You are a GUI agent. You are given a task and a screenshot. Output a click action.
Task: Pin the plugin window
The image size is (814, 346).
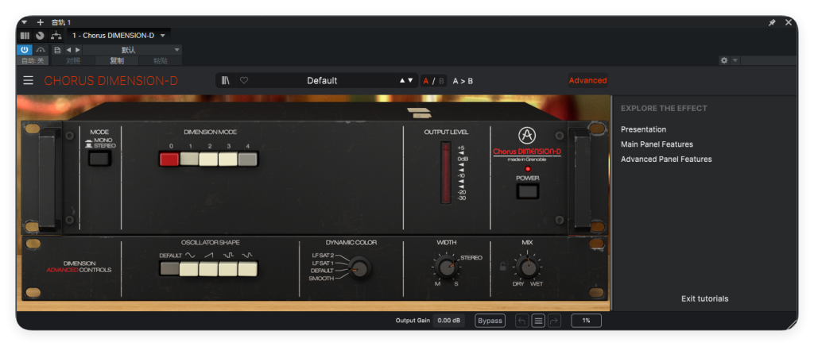pyautogui.click(x=772, y=23)
